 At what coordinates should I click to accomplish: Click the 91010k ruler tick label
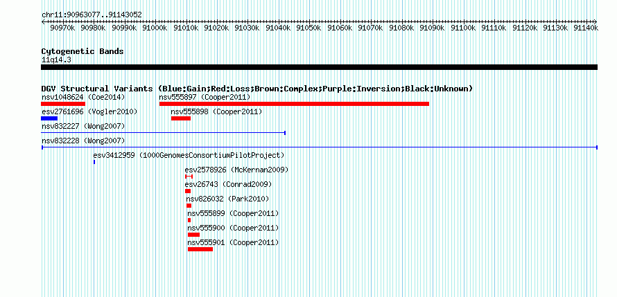point(185,28)
